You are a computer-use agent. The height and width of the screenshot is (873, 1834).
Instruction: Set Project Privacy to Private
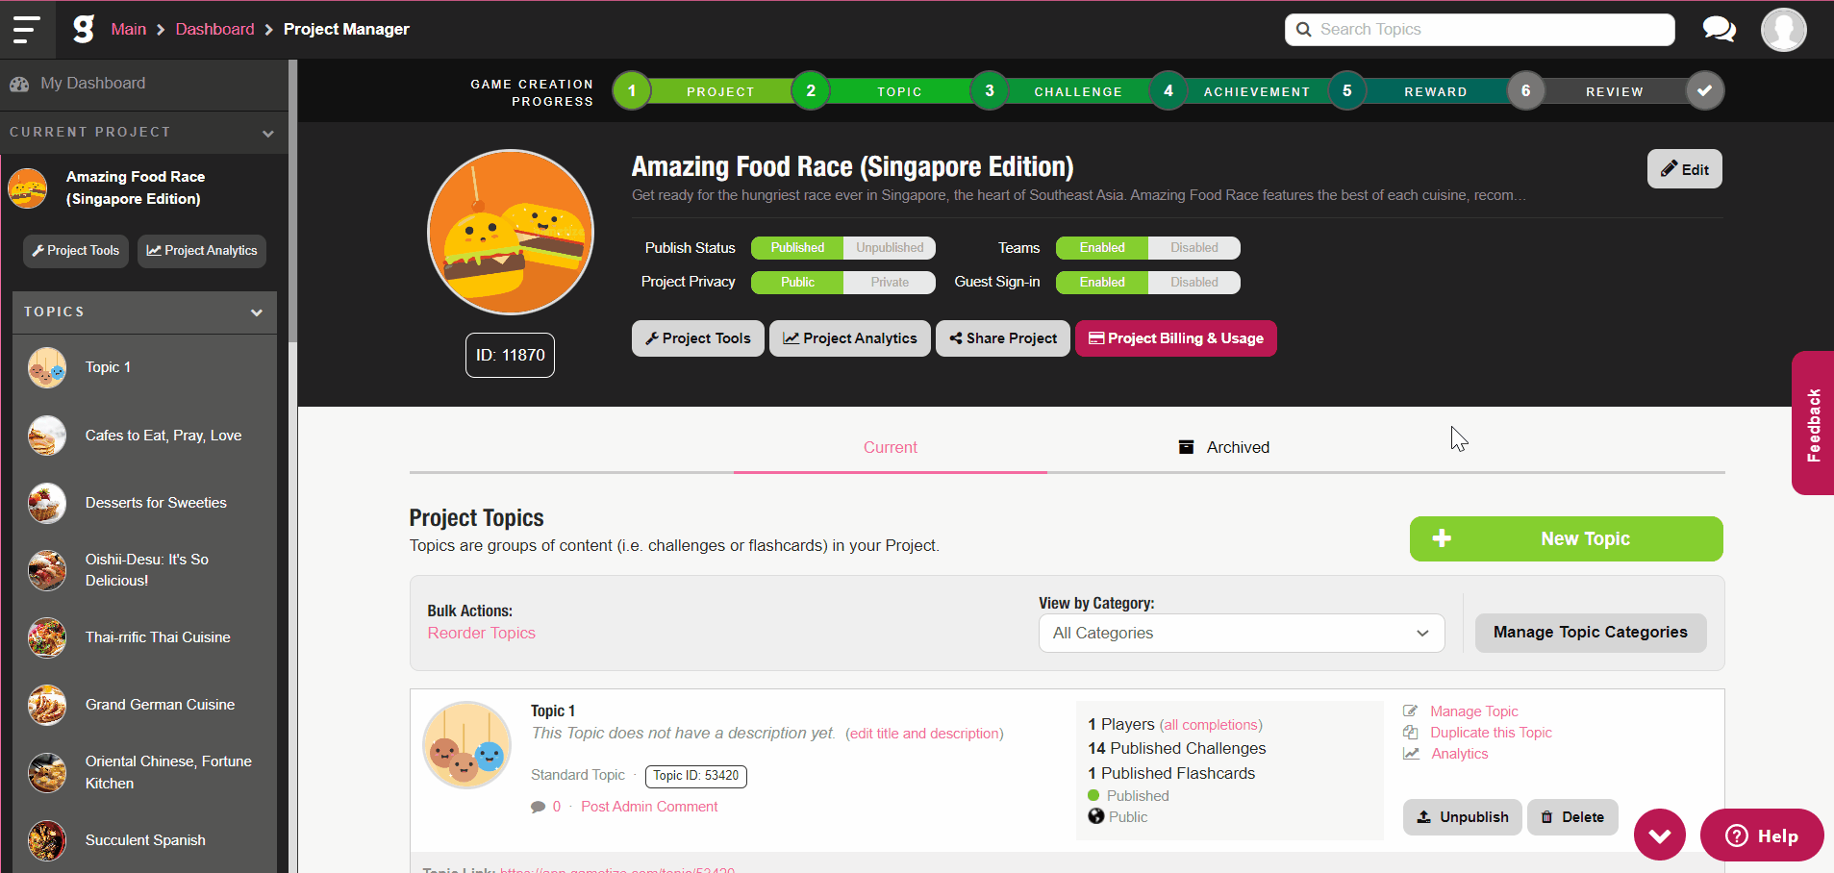pos(890,283)
